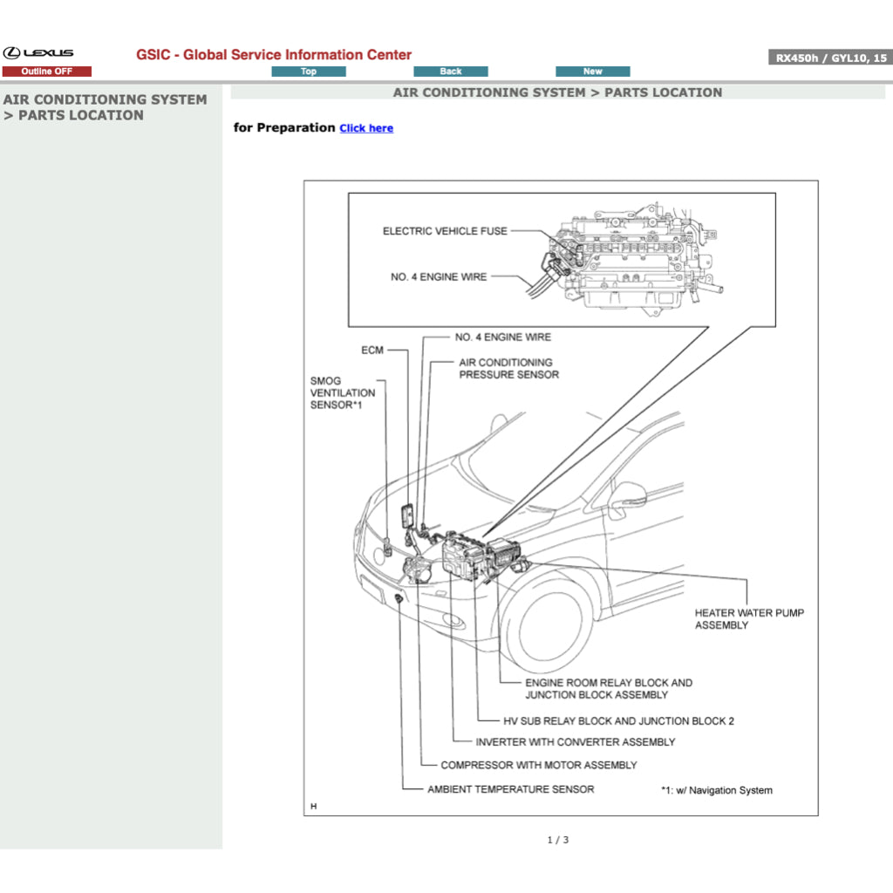Select AIR CONDITIONING SYSTEM in the sidebar
Screen dimensions: 893x893
pos(105,99)
